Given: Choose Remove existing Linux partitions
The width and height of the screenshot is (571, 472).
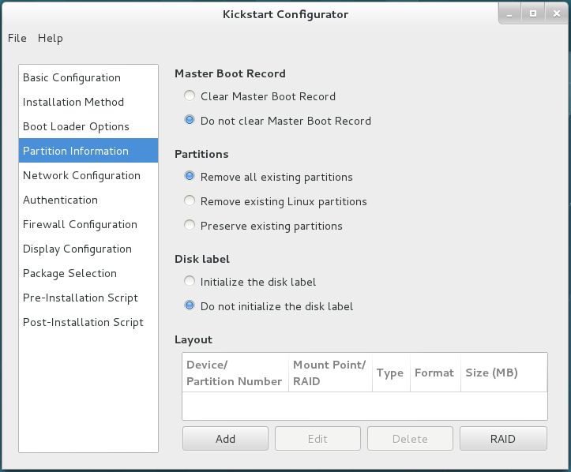Looking at the screenshot, I should pyautogui.click(x=190, y=201).
